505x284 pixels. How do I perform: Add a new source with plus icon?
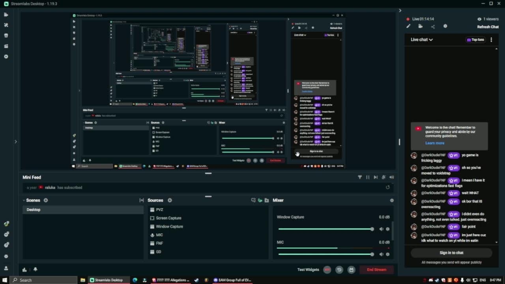[x=170, y=200]
